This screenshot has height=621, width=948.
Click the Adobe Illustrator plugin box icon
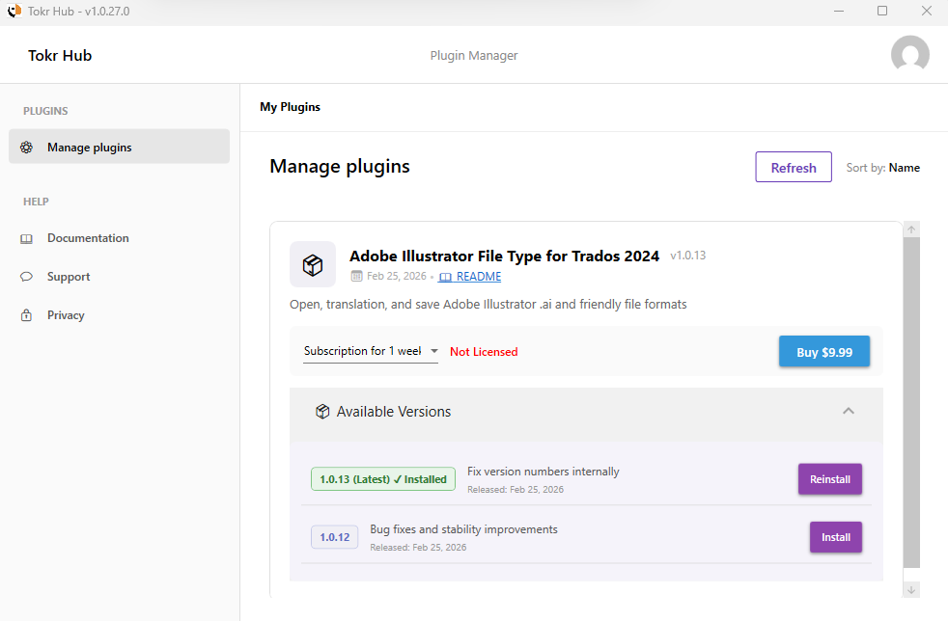pos(313,264)
